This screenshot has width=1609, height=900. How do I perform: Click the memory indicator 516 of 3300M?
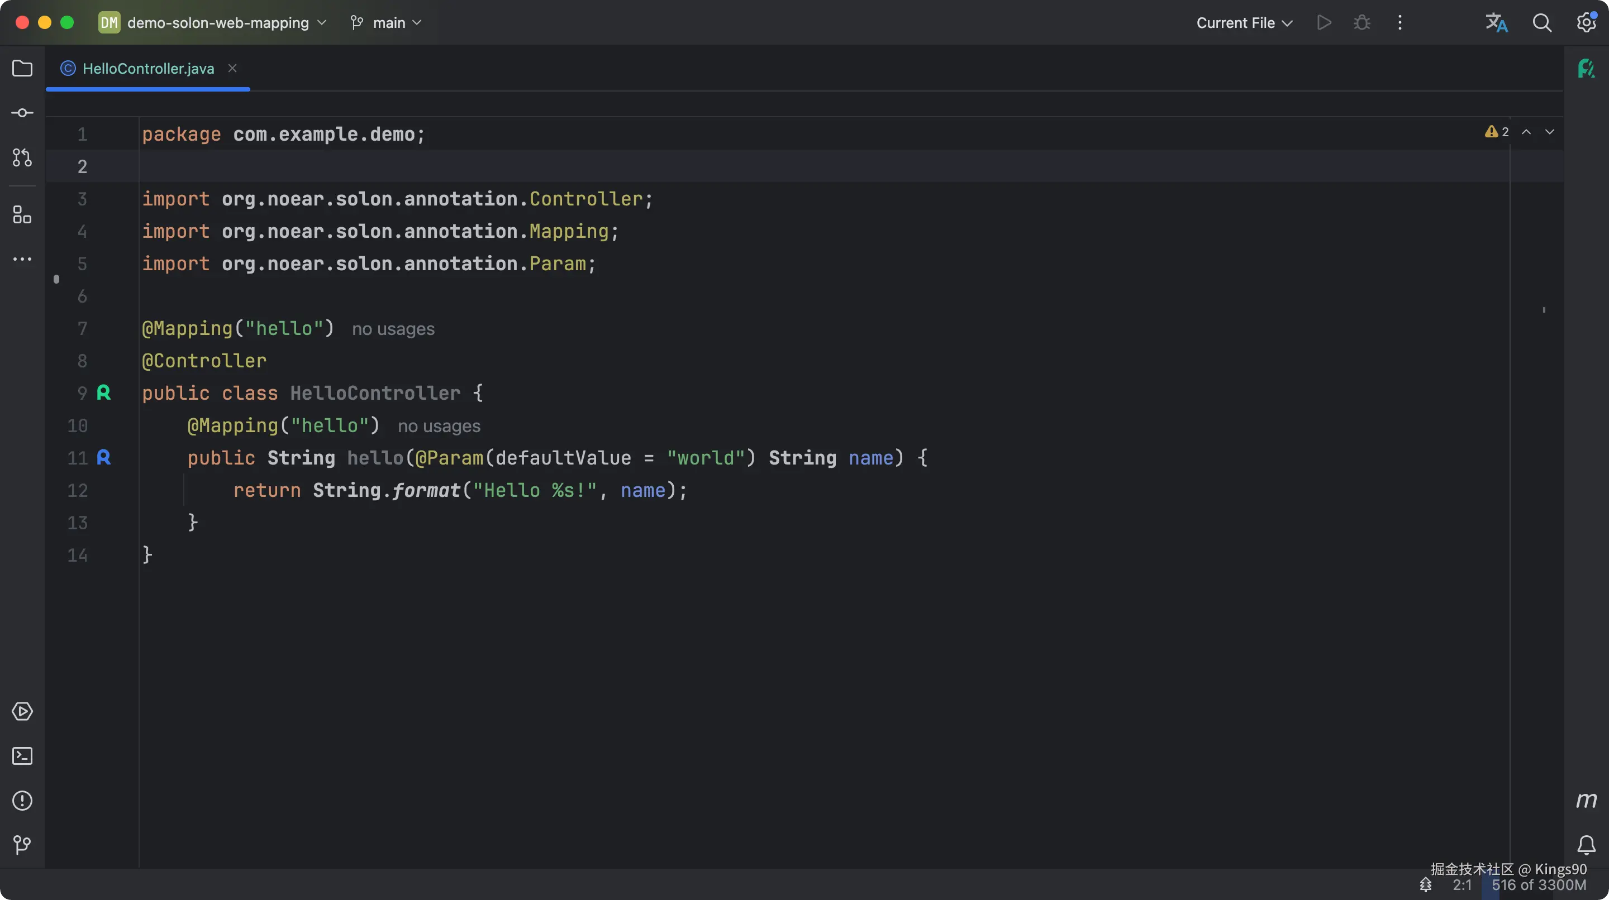[1539, 885]
